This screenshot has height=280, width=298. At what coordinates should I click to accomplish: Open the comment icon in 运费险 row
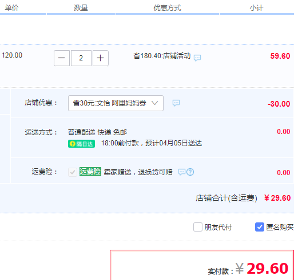[182, 172]
